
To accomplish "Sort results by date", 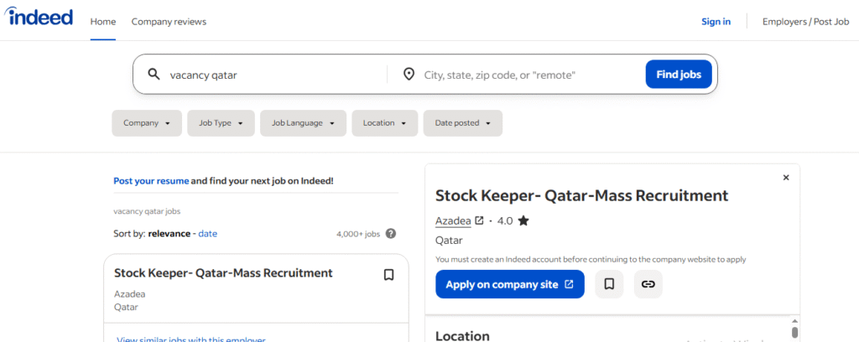I will (x=208, y=234).
